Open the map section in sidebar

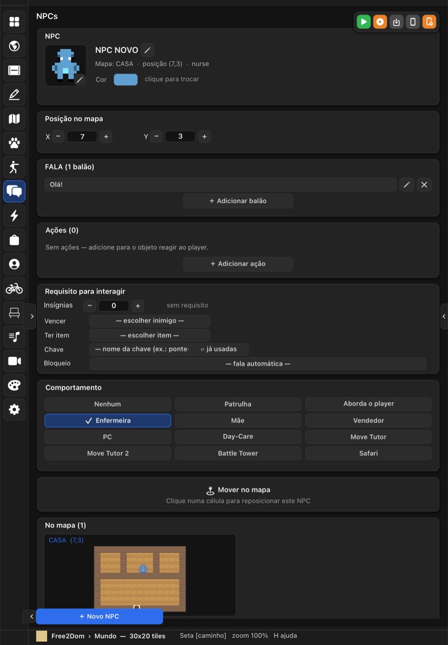click(15, 118)
